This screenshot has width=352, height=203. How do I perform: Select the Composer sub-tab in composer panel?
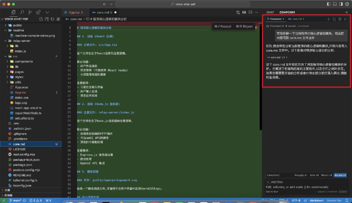click(275, 19)
